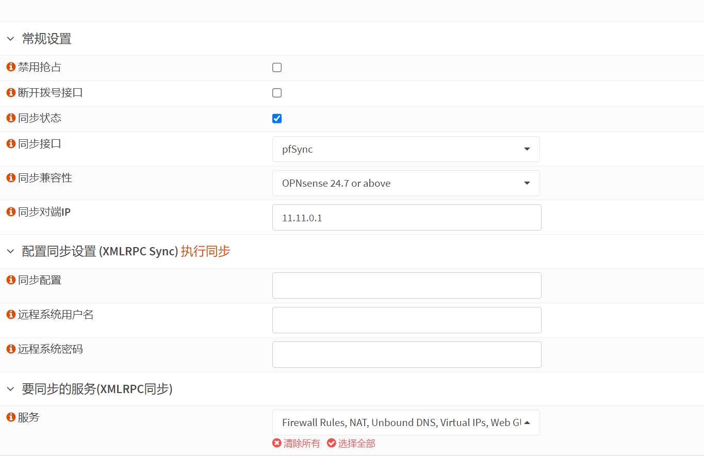704x456 pixels.
Task: Click the info icon beside 禁用抢占
Action: click(11, 67)
